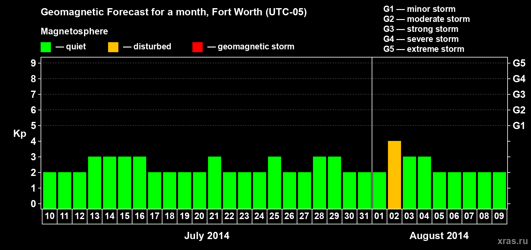Click the green bar above July 25
This screenshot has height=250, width=531.
coord(275,183)
